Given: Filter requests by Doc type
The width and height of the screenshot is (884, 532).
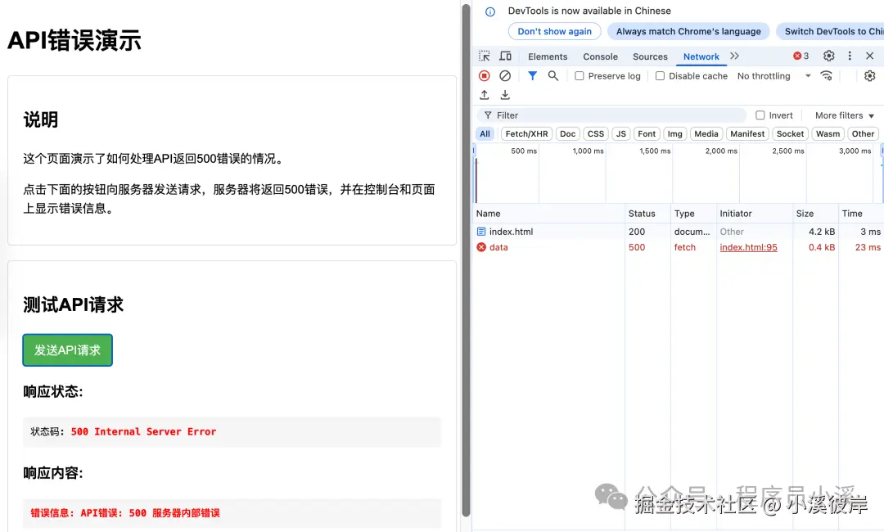Looking at the screenshot, I should click(x=568, y=134).
